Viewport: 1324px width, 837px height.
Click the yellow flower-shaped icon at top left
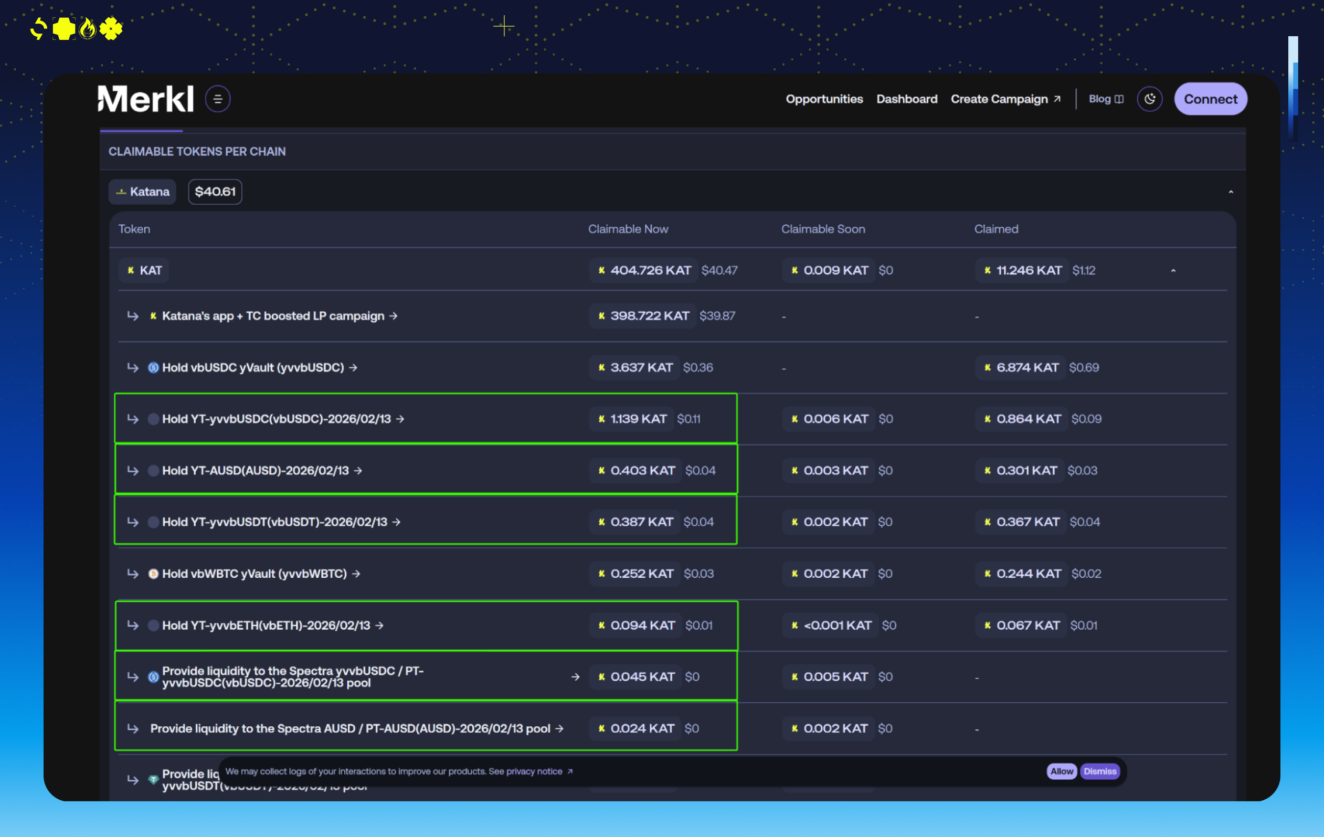click(x=111, y=28)
